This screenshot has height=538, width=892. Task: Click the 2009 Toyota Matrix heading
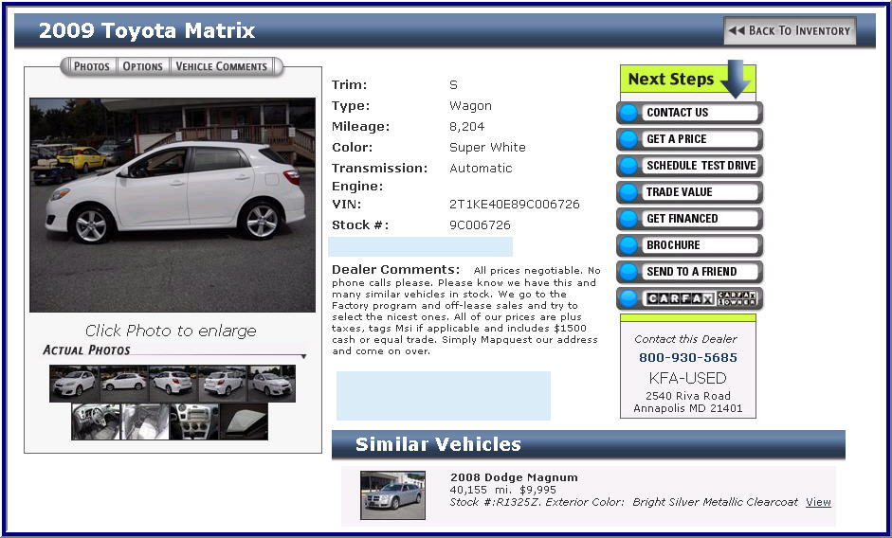(x=147, y=30)
